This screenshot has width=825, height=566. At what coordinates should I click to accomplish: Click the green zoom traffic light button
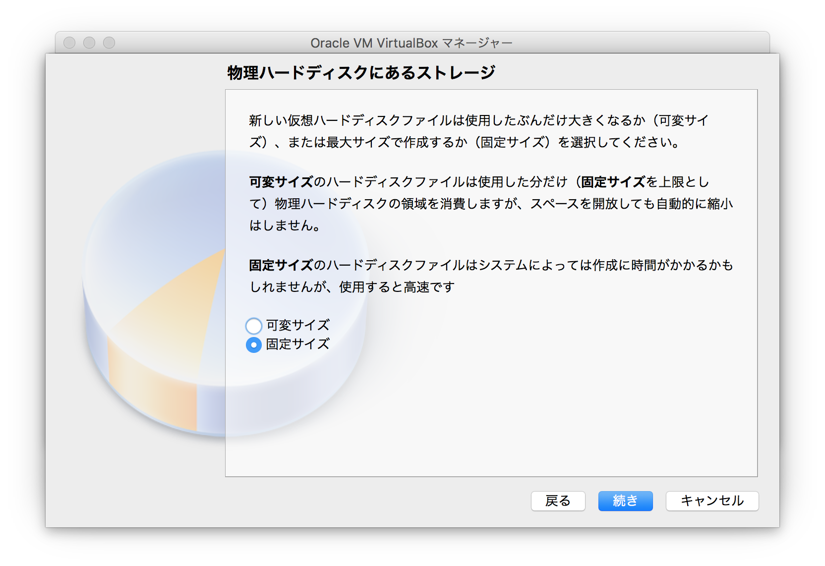point(108,43)
